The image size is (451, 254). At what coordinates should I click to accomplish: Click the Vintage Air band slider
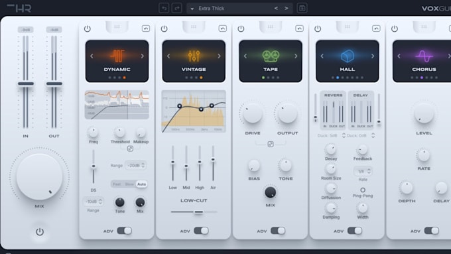[213, 163]
